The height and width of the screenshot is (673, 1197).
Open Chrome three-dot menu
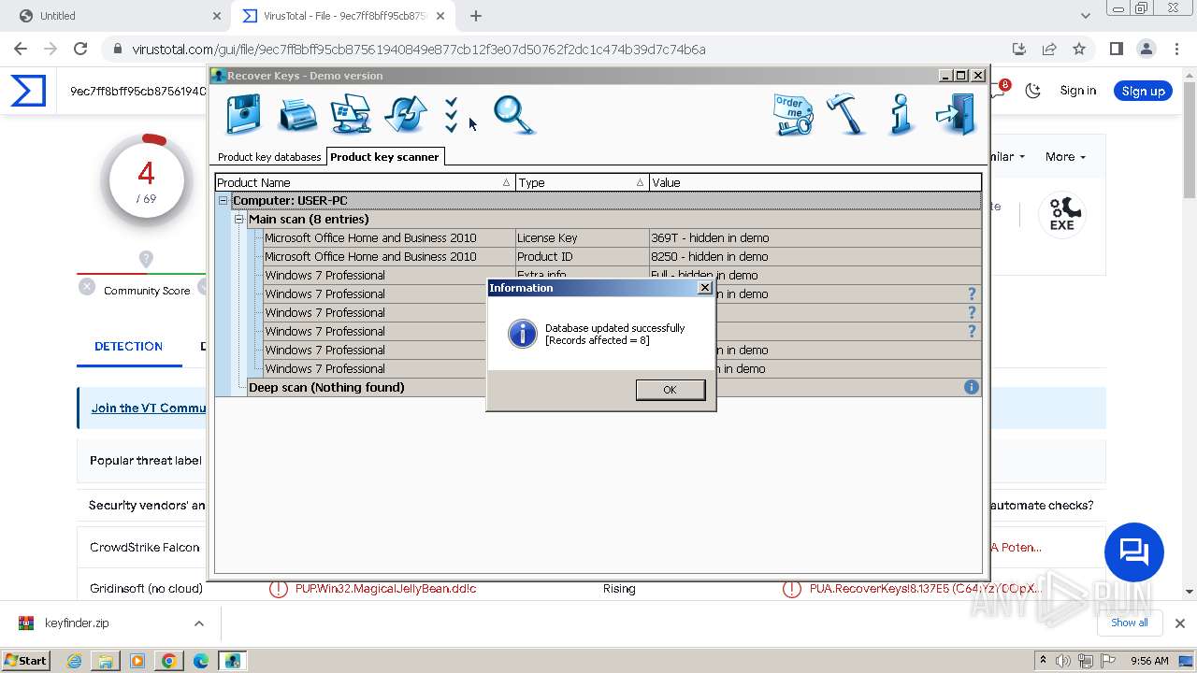click(1176, 49)
